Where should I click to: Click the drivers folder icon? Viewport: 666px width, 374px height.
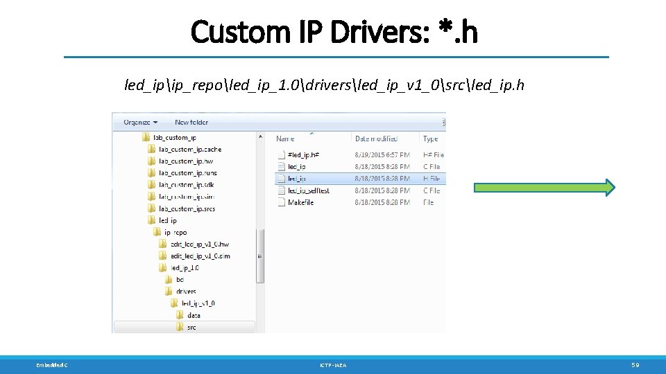click(169, 292)
